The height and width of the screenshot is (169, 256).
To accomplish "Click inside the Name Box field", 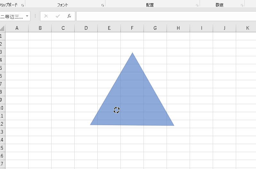I will pyautogui.click(x=12, y=16).
